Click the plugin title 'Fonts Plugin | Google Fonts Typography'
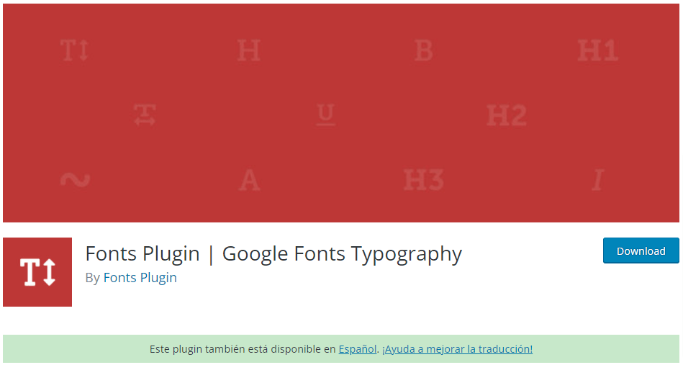This screenshot has height=370, width=683. coord(273,254)
